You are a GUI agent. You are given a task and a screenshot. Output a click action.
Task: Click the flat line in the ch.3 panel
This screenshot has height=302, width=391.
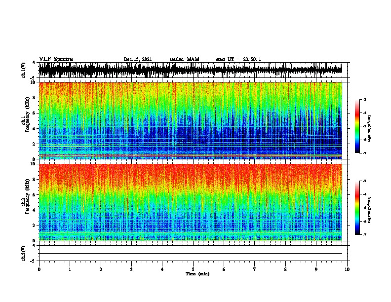pos(190,254)
